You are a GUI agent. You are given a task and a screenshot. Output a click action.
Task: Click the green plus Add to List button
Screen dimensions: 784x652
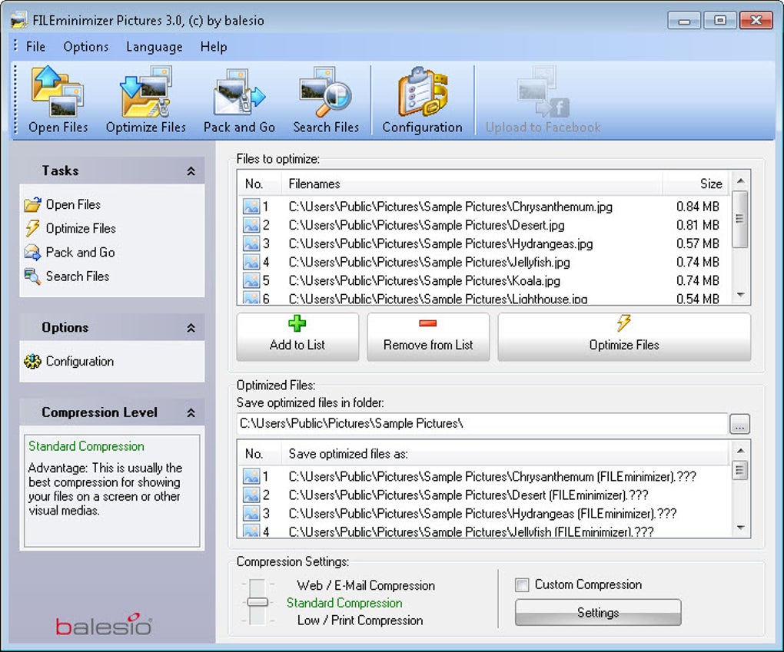click(x=297, y=336)
